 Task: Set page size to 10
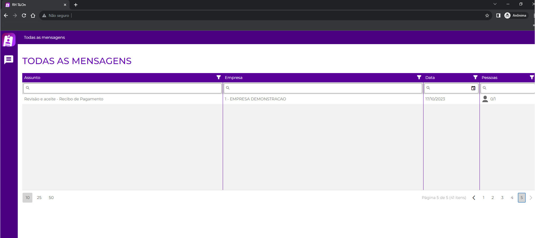coord(28,198)
